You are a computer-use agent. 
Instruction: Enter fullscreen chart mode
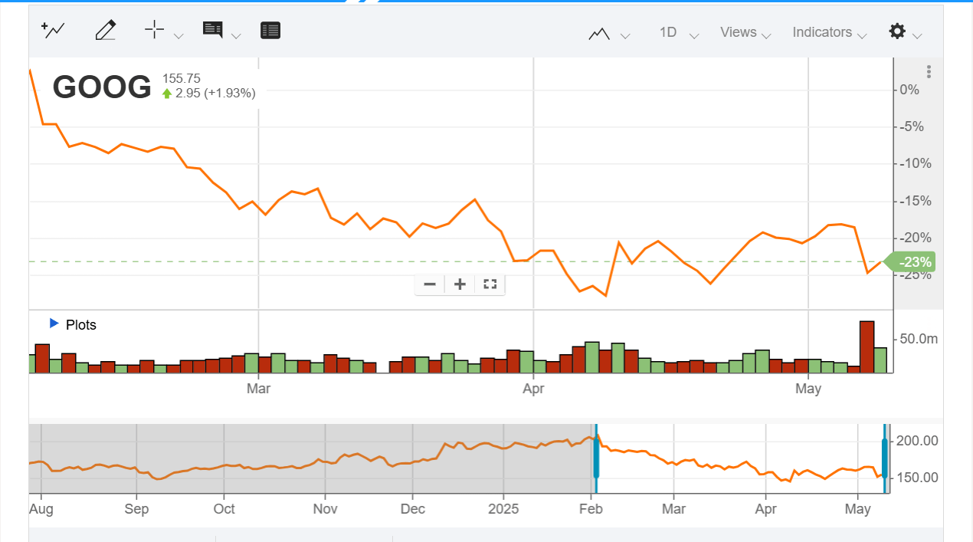tap(490, 284)
